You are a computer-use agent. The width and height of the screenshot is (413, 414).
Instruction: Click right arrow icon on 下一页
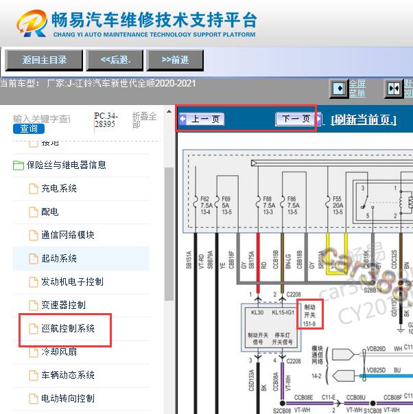pos(318,119)
